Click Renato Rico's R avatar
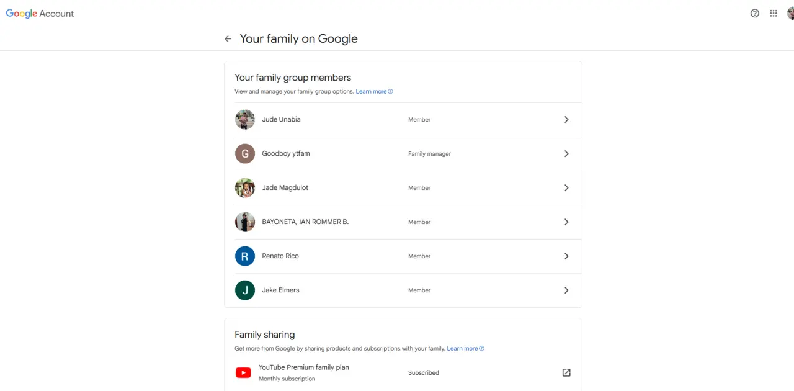The image size is (794, 391). (x=245, y=256)
